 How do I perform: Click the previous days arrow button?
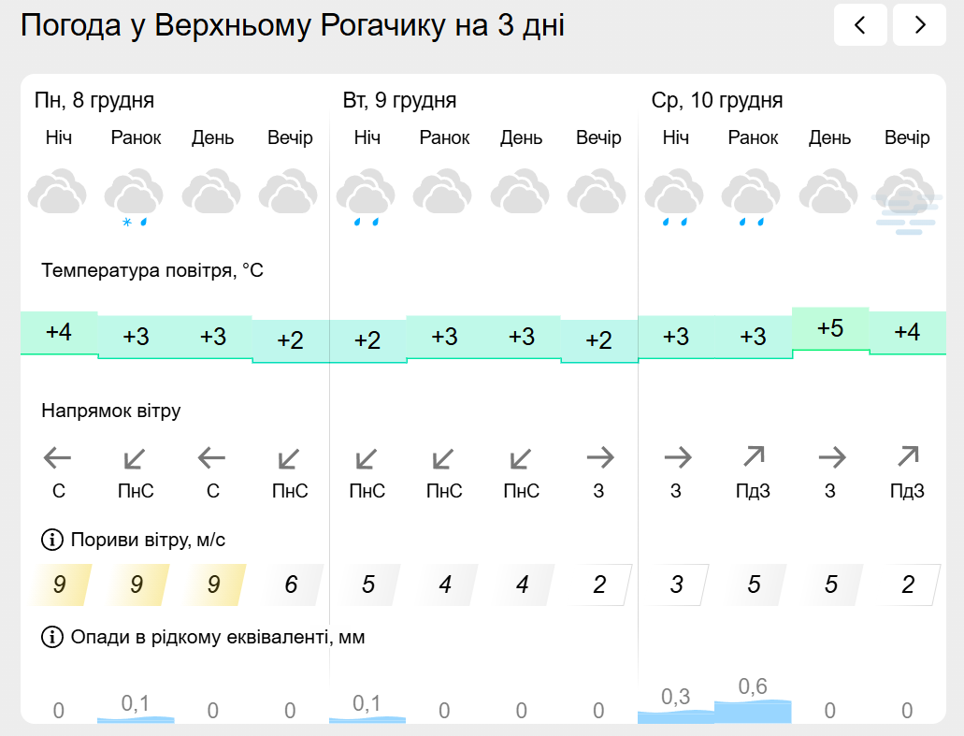click(860, 25)
